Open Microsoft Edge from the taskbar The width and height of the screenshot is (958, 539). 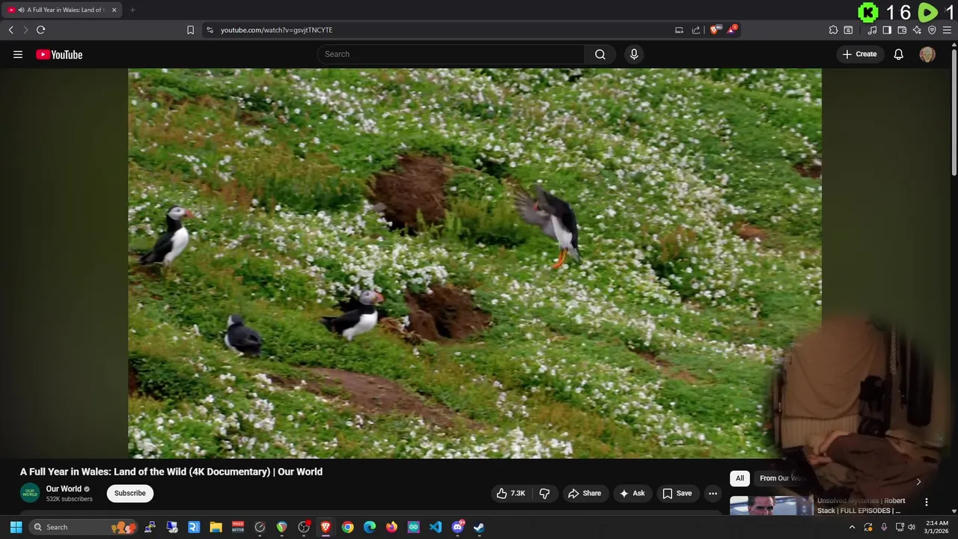[x=370, y=527]
